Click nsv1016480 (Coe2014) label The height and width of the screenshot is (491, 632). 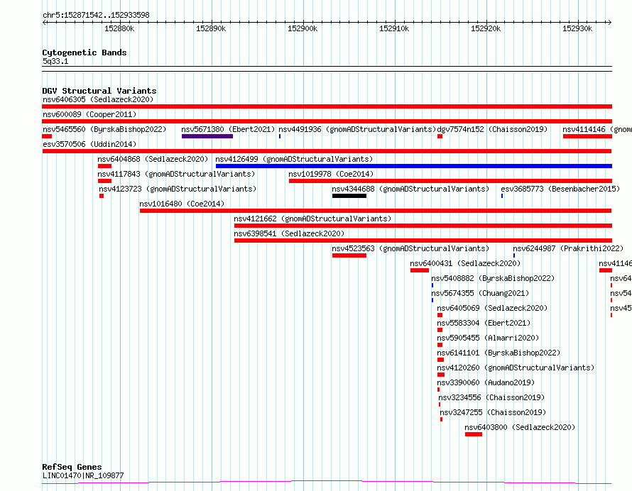click(182, 204)
